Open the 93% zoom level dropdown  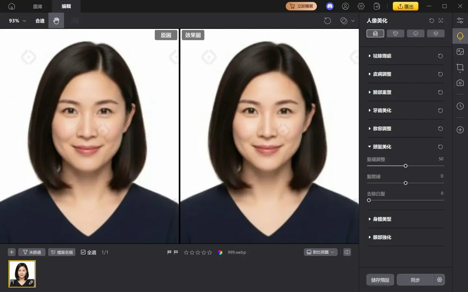click(16, 20)
